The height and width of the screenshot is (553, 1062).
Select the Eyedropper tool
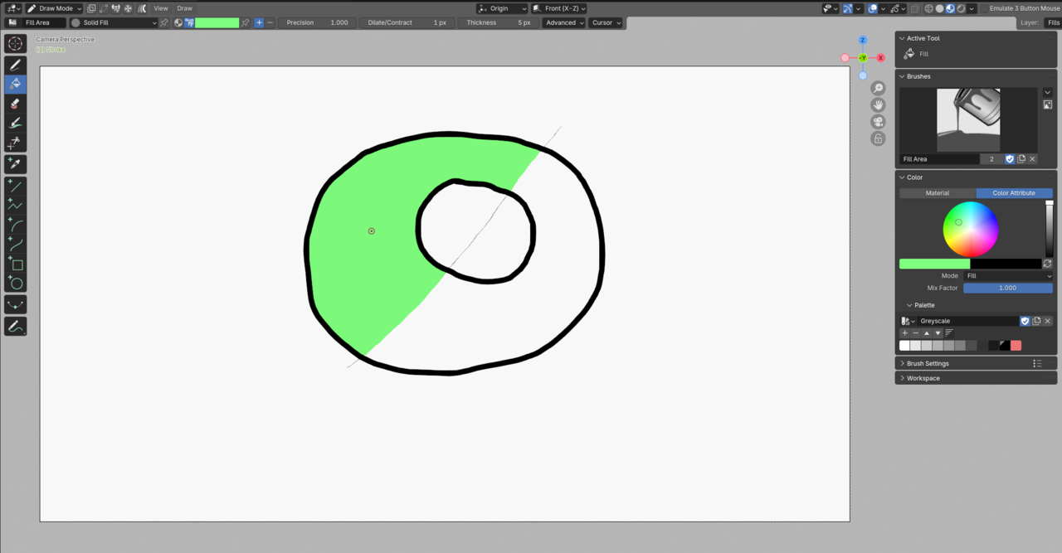point(15,163)
